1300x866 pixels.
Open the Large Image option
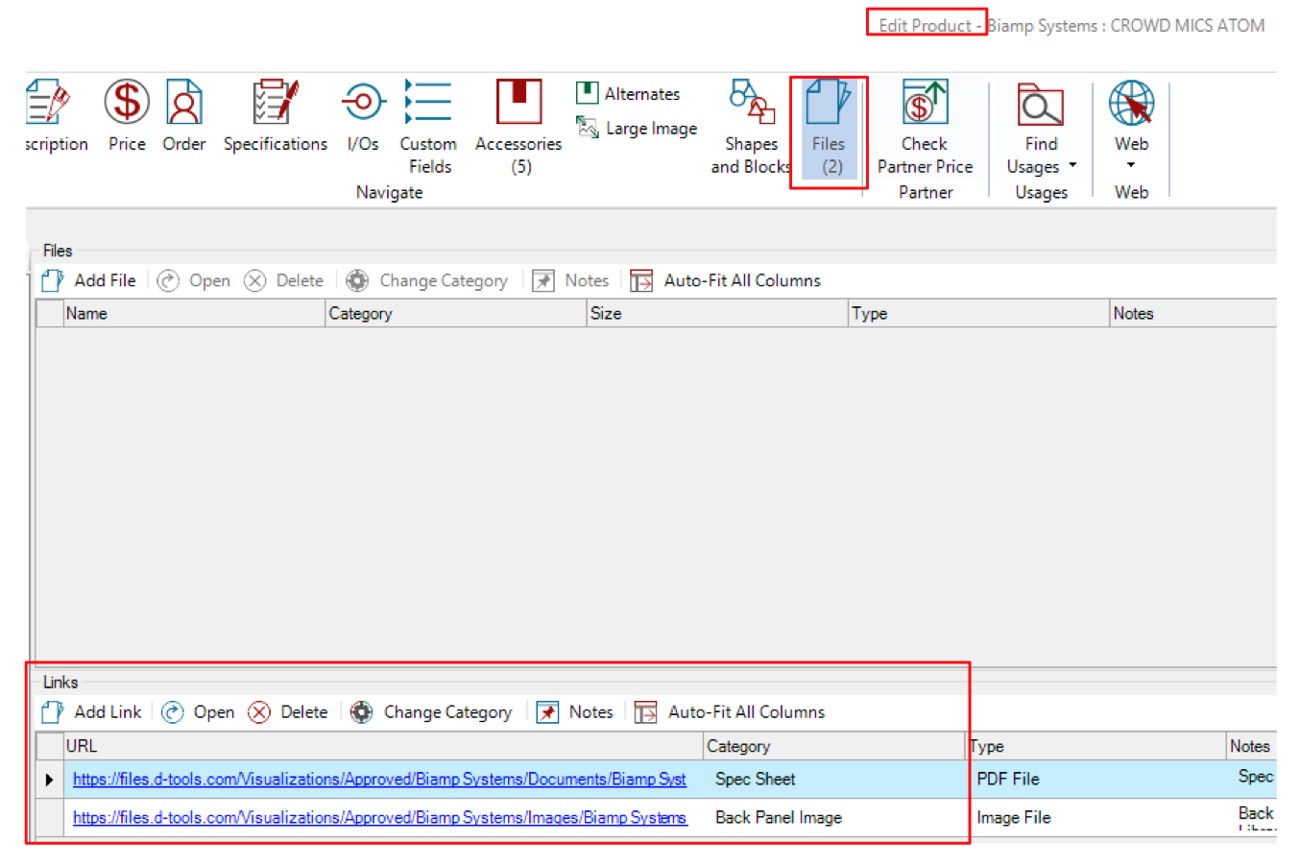637,128
